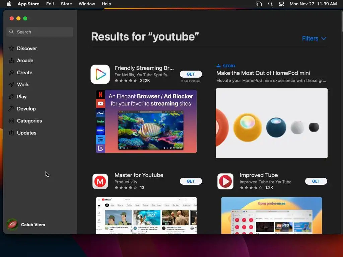
Task: Open Calub Viem account name
Action: [x=33, y=225]
